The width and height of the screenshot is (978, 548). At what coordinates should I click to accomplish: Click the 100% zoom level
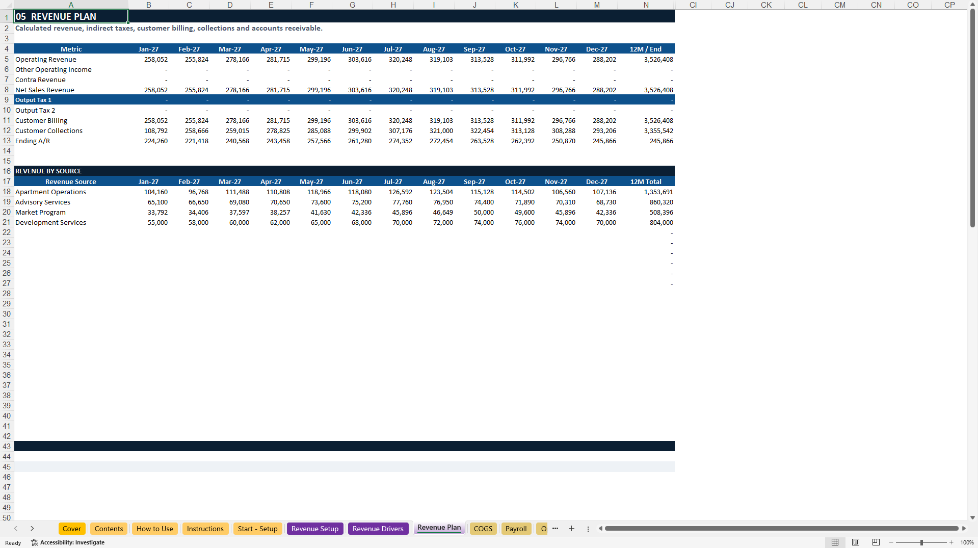(967, 542)
